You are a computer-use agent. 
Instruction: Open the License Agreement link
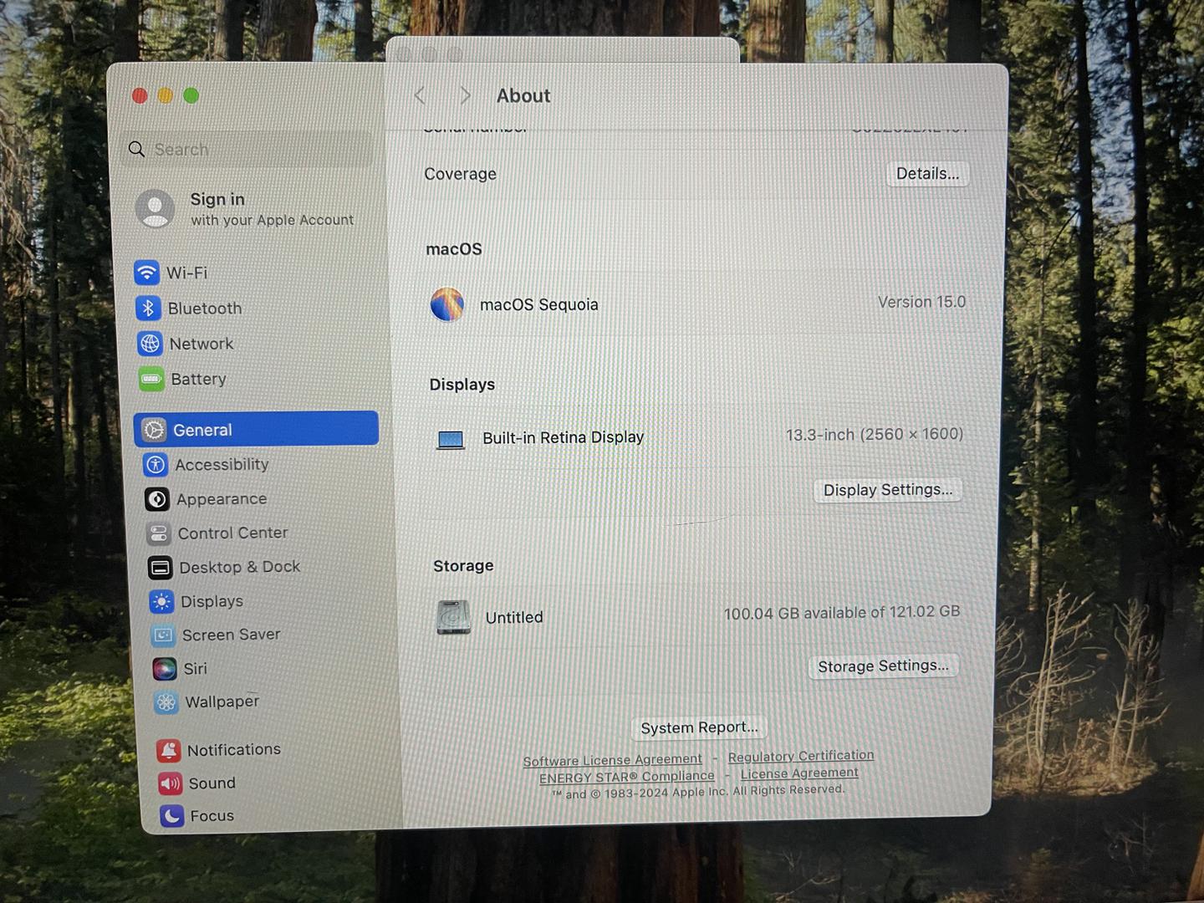799,773
